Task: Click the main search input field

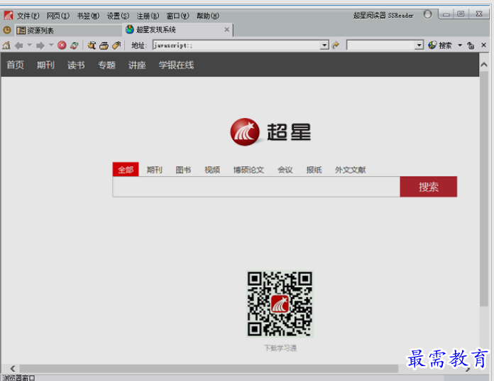Action: tap(256, 187)
